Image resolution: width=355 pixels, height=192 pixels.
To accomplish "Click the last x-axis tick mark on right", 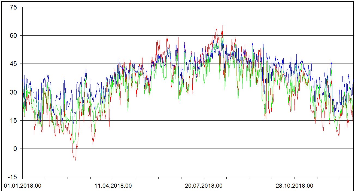I will [340, 178].
